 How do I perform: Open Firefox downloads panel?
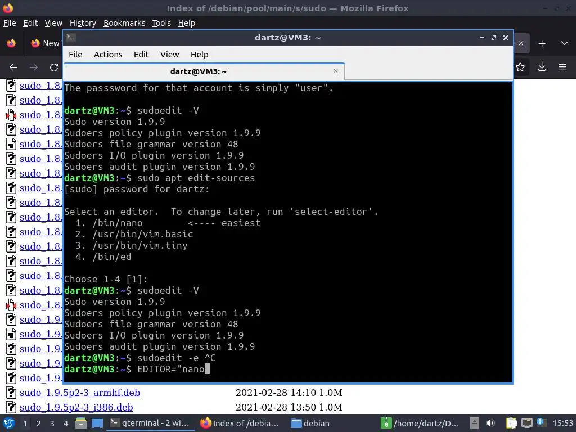[x=542, y=67]
